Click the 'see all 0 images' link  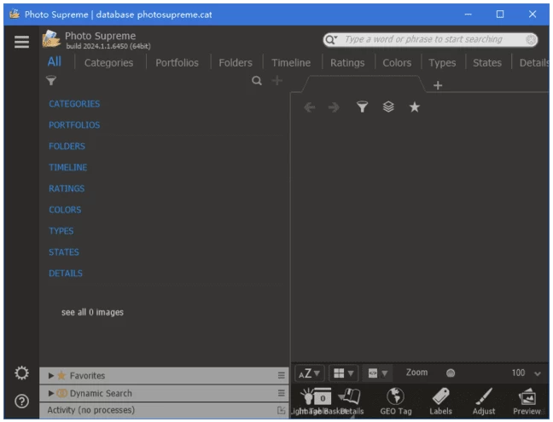[92, 312]
